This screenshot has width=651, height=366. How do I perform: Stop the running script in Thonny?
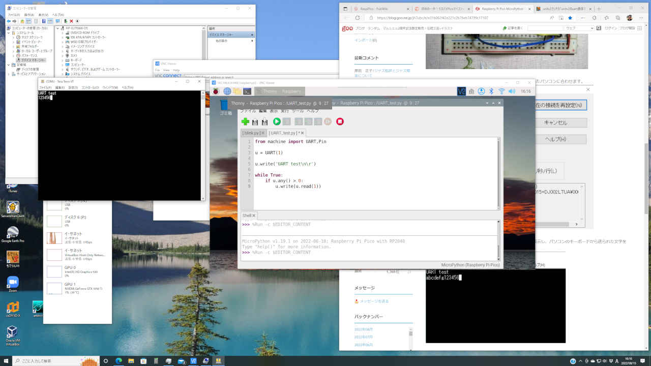tap(340, 121)
